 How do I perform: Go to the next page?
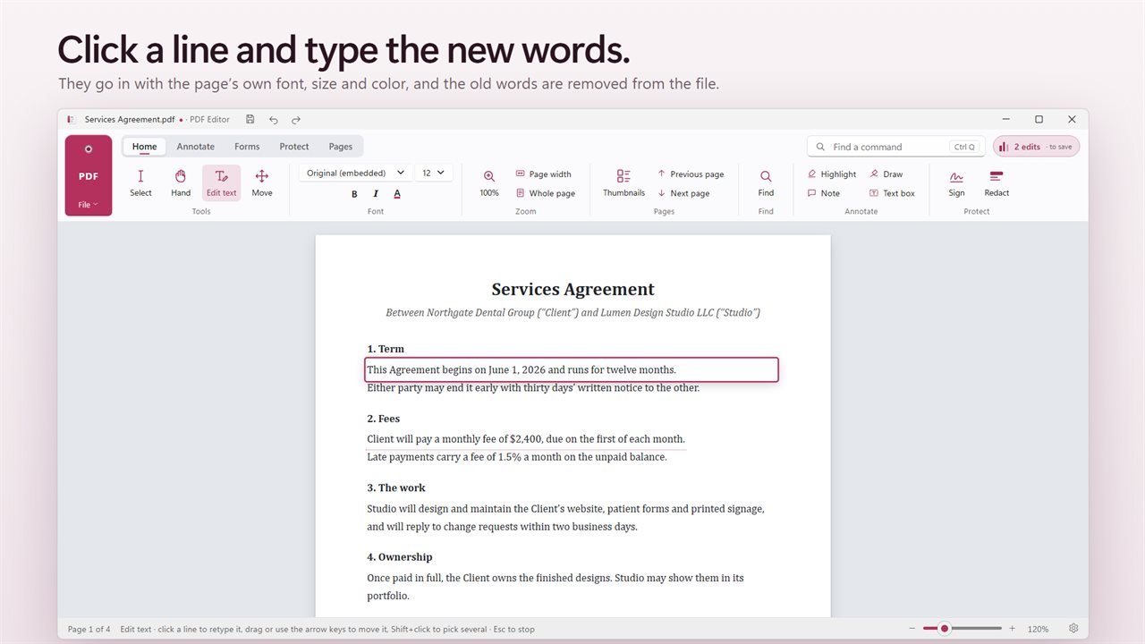[683, 193]
